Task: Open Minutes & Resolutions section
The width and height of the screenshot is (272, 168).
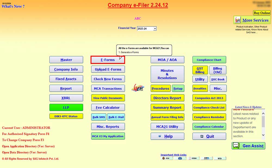Action: [x=167, y=74]
